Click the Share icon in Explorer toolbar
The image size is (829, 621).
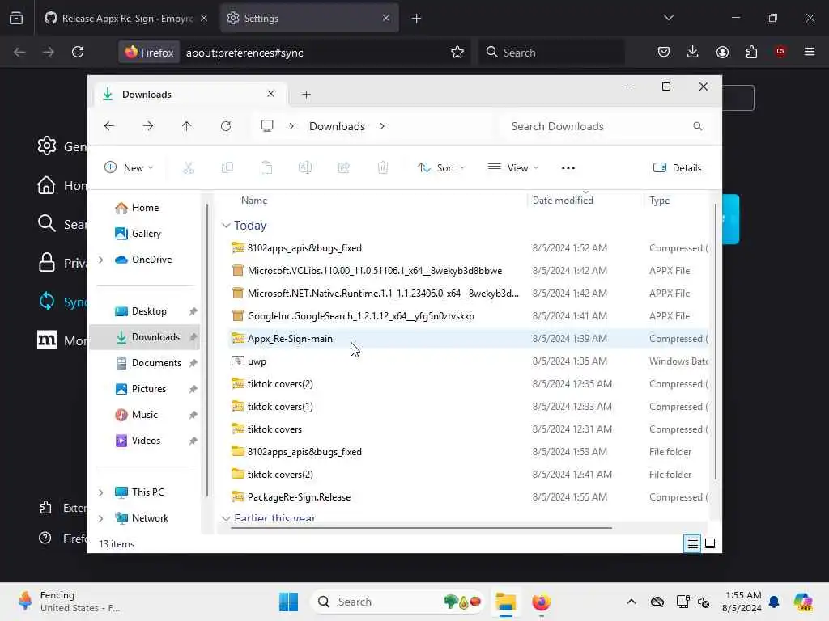pos(343,168)
